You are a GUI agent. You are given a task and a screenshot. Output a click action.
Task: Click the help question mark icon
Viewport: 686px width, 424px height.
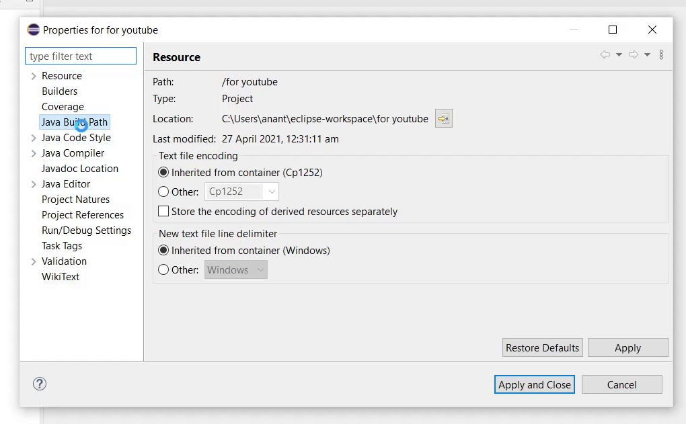[40, 384]
